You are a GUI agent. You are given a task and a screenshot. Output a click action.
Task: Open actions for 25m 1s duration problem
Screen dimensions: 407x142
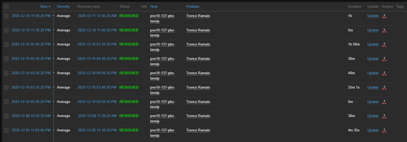point(384,88)
